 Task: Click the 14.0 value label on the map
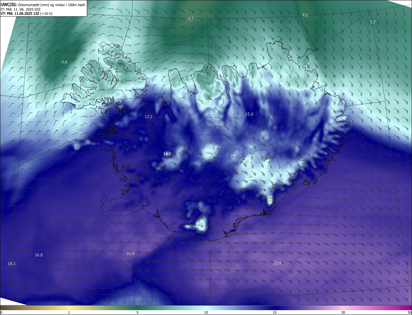(x=167, y=154)
